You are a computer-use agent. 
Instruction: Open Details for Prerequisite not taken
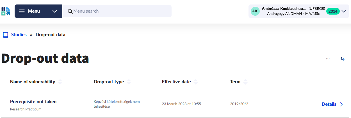point(329,104)
